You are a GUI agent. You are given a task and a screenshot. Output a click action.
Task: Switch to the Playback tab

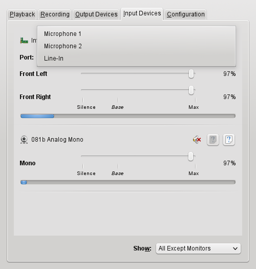point(22,14)
